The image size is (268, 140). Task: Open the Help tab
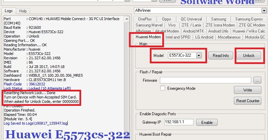pyautogui.click(x=23, y=11)
